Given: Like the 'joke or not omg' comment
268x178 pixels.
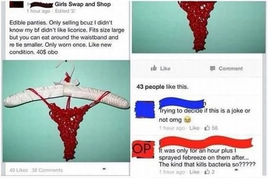Looking at the screenshot, I should [194, 128].
